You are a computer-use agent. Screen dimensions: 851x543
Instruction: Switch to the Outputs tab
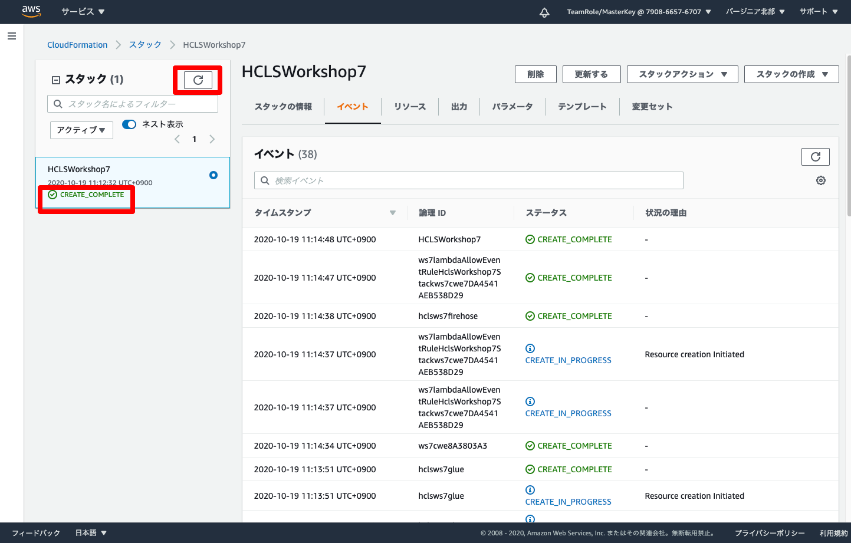click(459, 107)
